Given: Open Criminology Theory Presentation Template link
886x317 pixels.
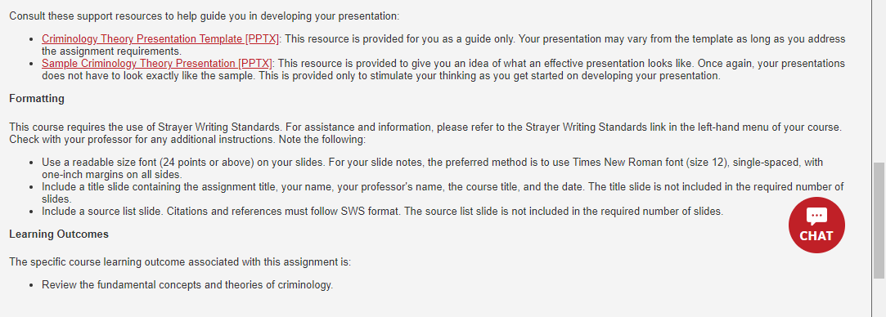Looking at the screenshot, I should (160, 39).
